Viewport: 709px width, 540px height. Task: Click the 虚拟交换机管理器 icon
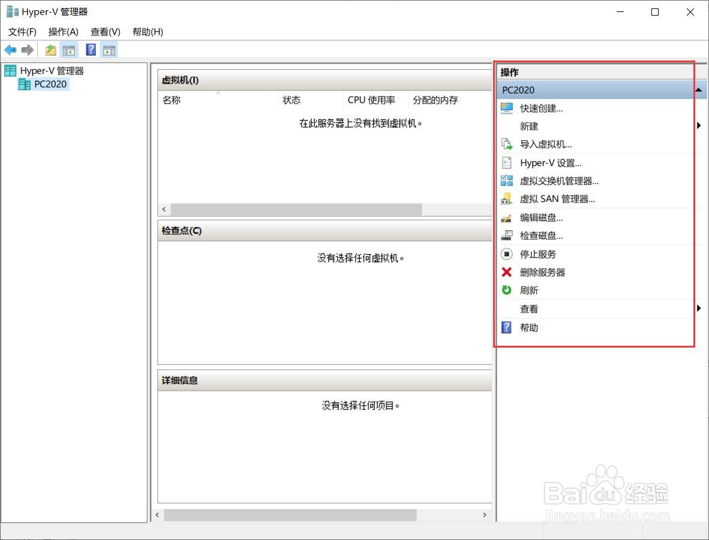click(x=507, y=181)
